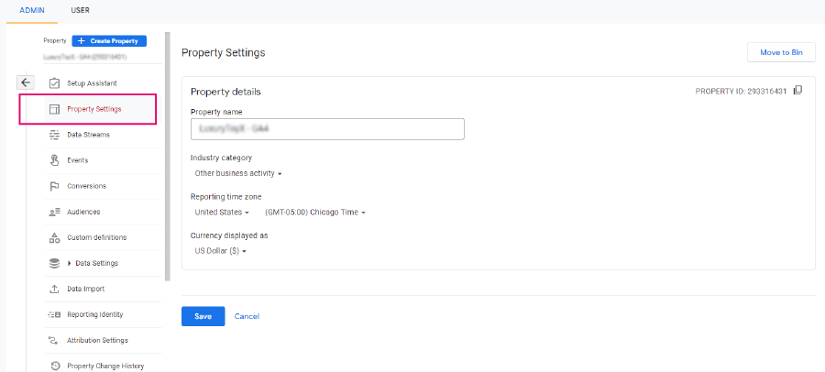Image resolution: width=825 pixels, height=372 pixels.
Task: Open Custom definitions in the sidebar
Action: pyautogui.click(x=97, y=237)
